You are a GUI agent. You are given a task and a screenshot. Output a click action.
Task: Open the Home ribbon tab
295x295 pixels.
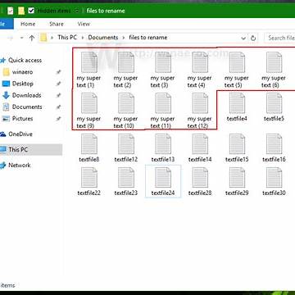(28, 24)
